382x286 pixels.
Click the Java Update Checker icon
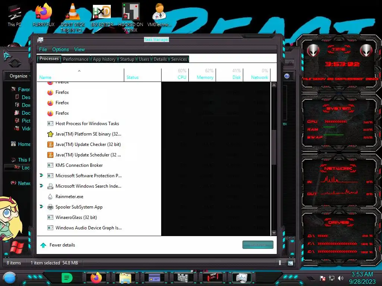pos(50,144)
